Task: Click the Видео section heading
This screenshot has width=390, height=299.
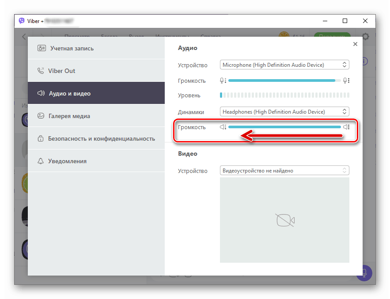Action: pos(188,154)
